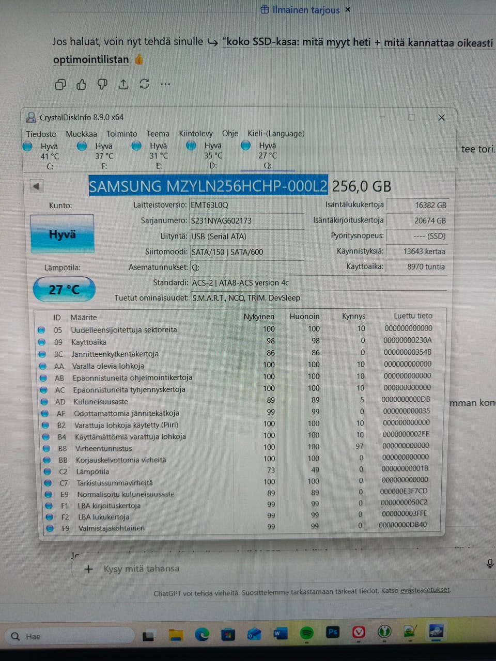Open the Ilmainen tarjous link
This screenshot has width=496, height=661.
coord(300,10)
